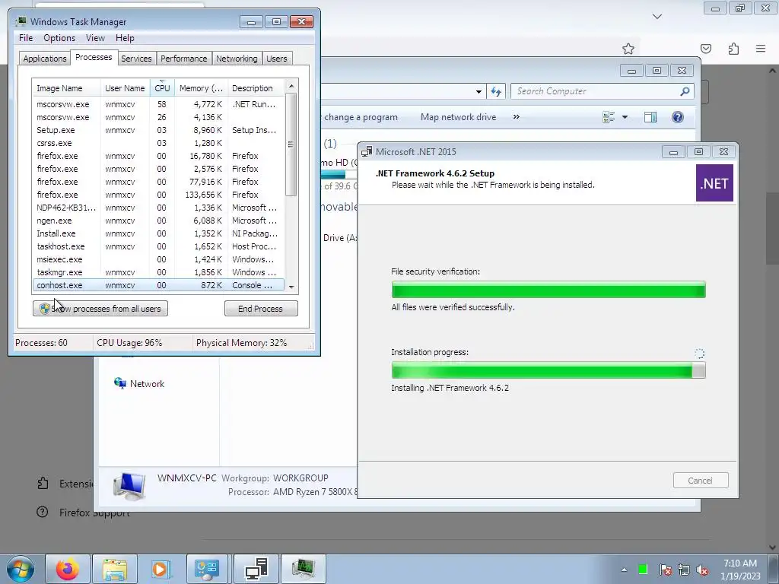Switch to Networking tab
Screen dimensions: 779x584
coord(237,59)
